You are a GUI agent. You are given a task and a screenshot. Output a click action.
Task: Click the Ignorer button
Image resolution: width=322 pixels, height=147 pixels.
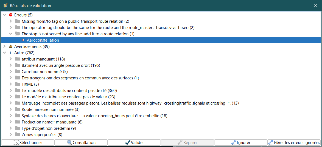[240, 143]
